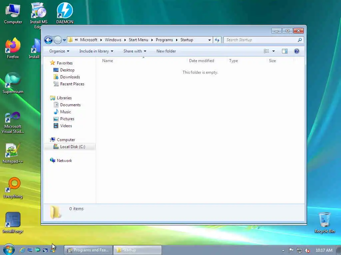Select the Everything desktop shortcut
The image size is (341, 255).
coord(13,188)
